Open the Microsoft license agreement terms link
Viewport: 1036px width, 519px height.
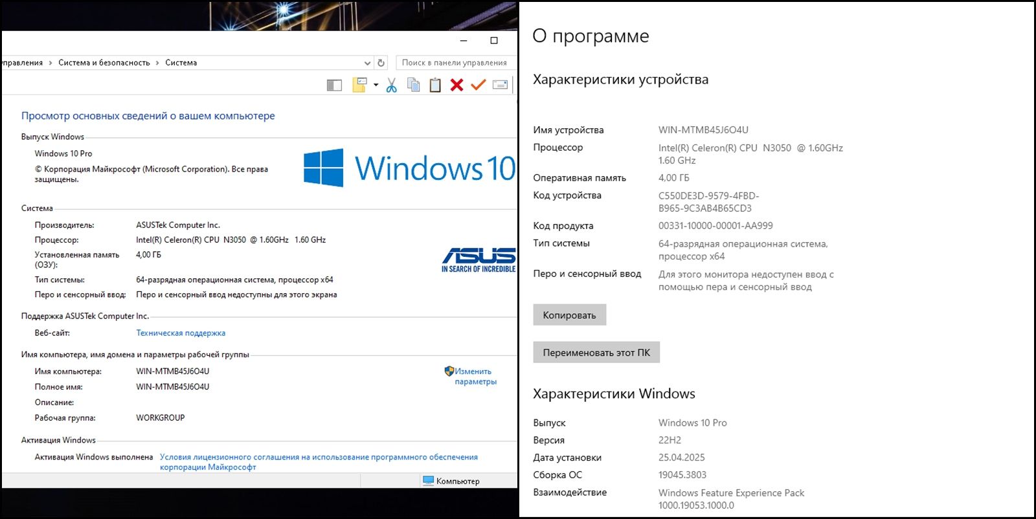click(x=319, y=462)
